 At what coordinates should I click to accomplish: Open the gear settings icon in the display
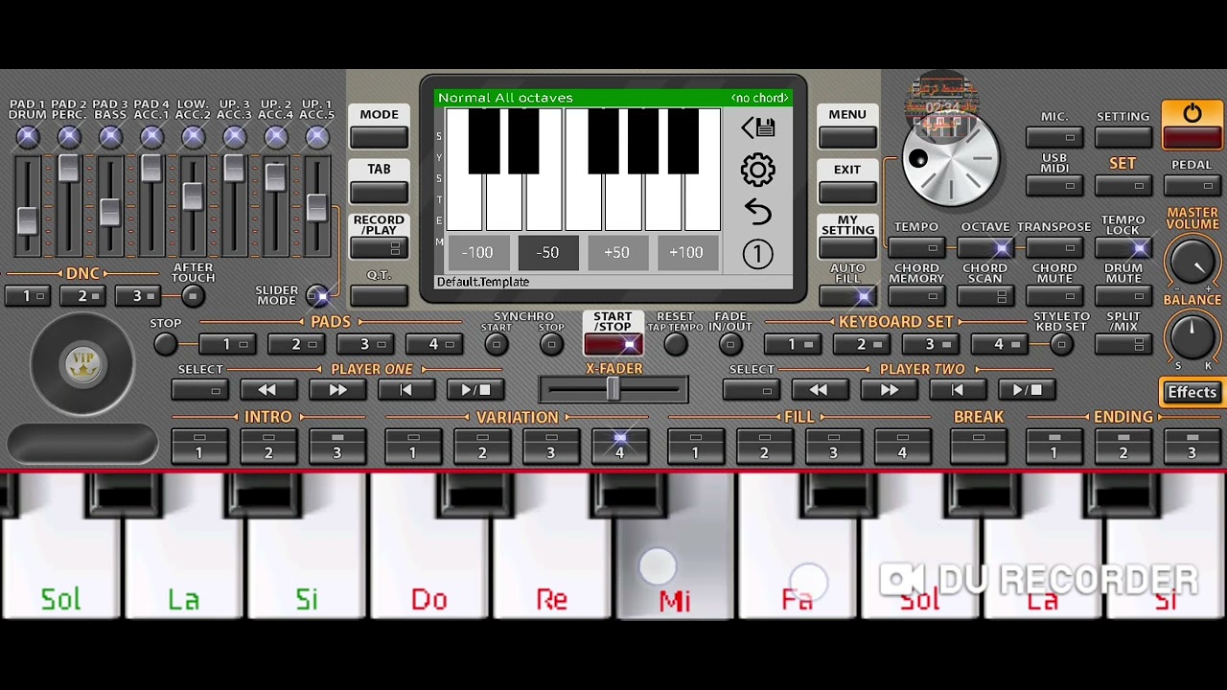(757, 171)
